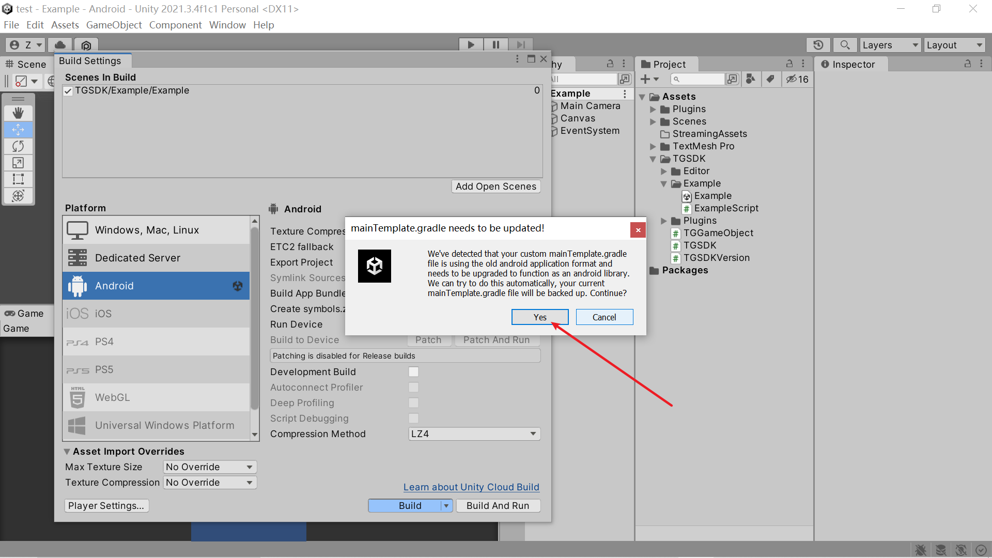
Task: Collapse the Assets folder
Action: (642, 97)
